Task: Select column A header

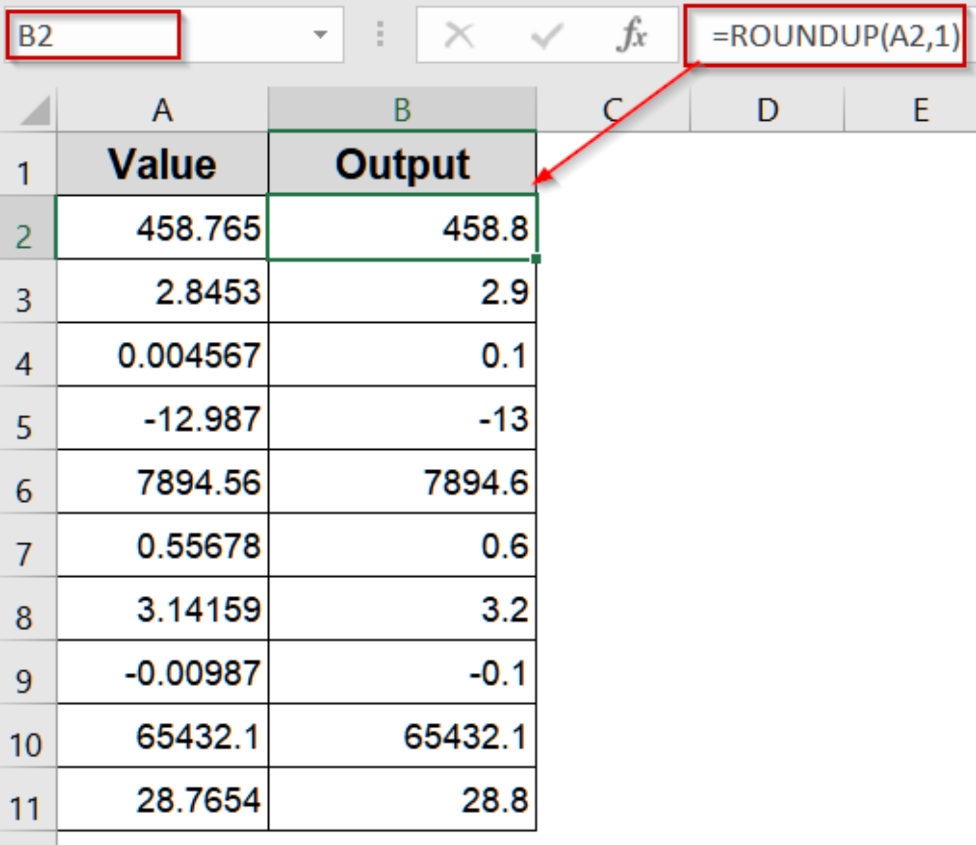Action: click(162, 109)
